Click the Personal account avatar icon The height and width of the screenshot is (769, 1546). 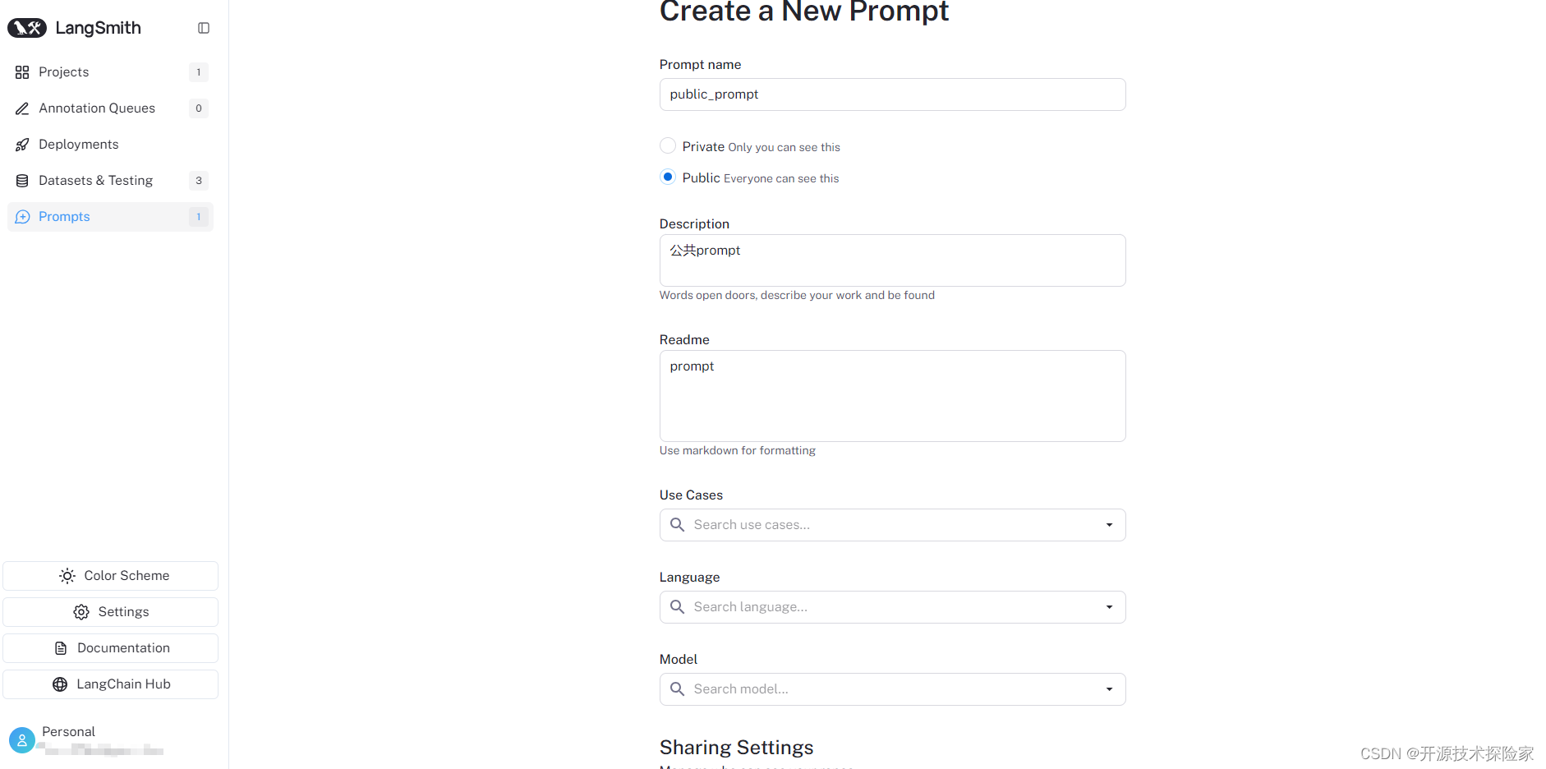click(22, 740)
